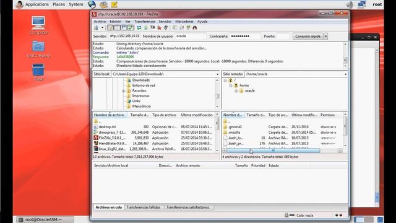Disconnect from the server (red X icon)
The height and width of the screenshot is (223, 396).
coord(159,28)
